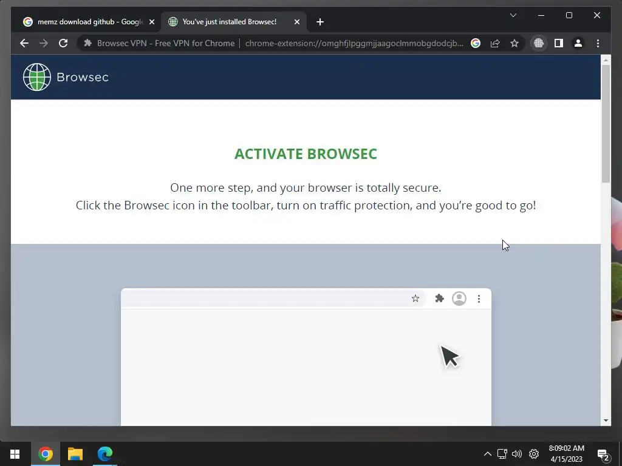Reload the current page
The image size is (622, 466).
tap(63, 43)
